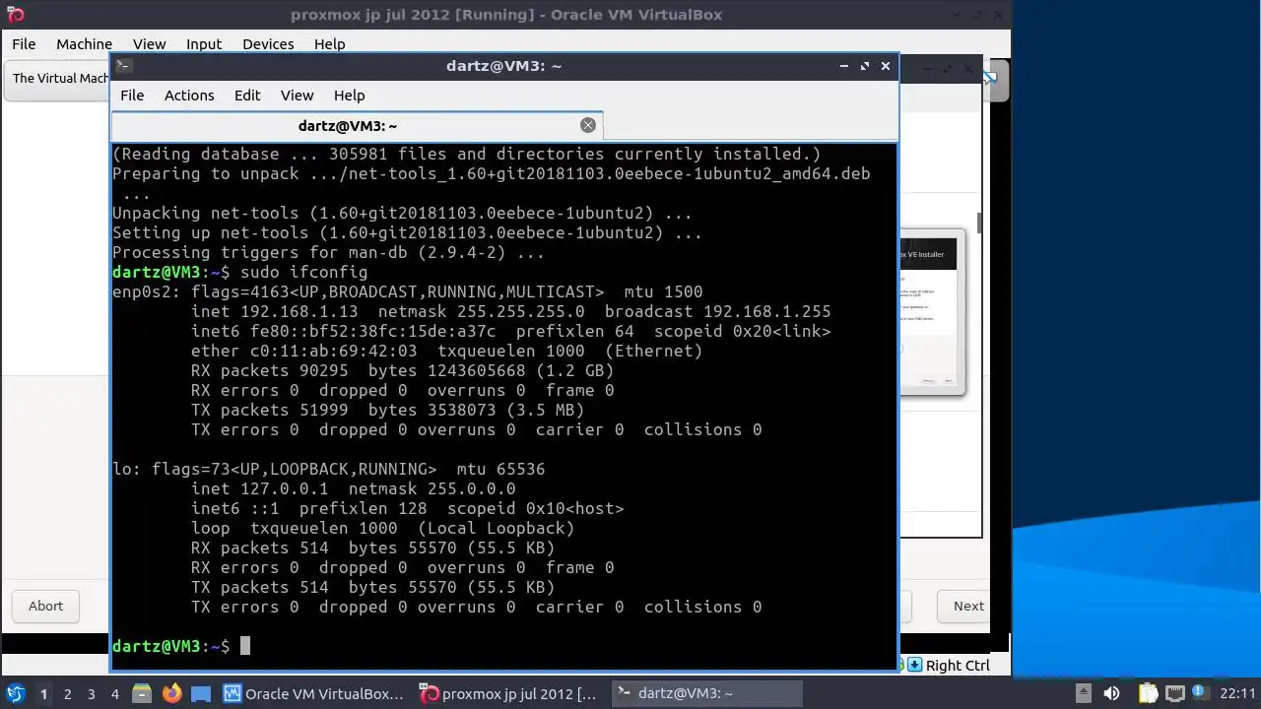Open the VirtualBox Machine menu

pos(84,43)
